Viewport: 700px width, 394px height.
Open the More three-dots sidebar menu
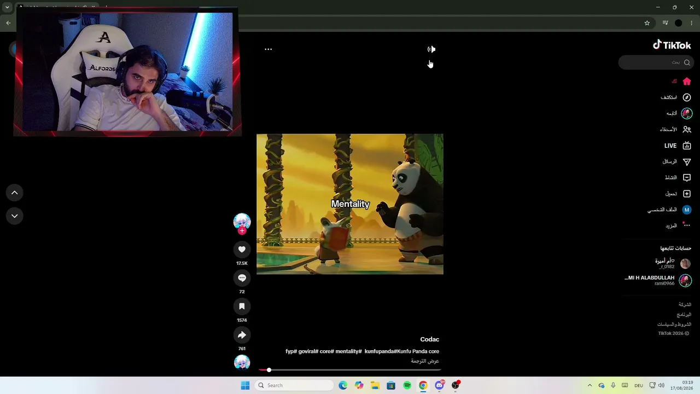[x=686, y=225]
